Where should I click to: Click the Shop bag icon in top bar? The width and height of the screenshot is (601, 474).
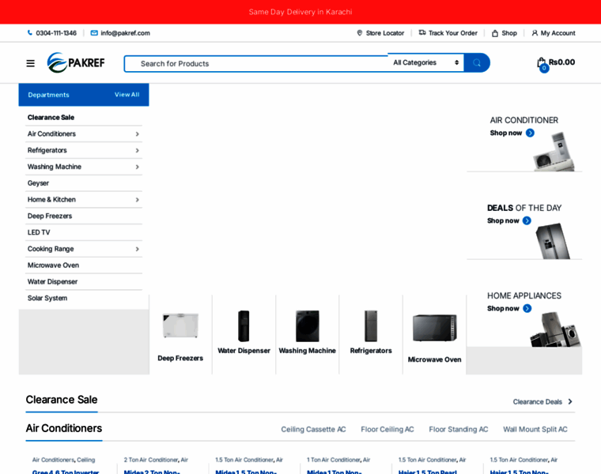(x=495, y=33)
